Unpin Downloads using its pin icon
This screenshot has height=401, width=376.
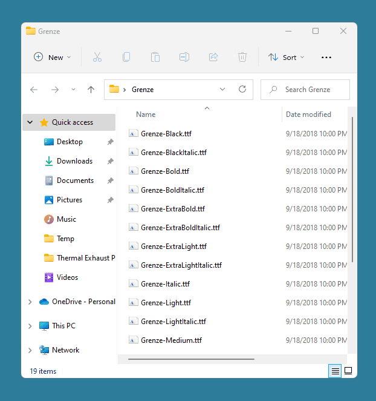110,161
